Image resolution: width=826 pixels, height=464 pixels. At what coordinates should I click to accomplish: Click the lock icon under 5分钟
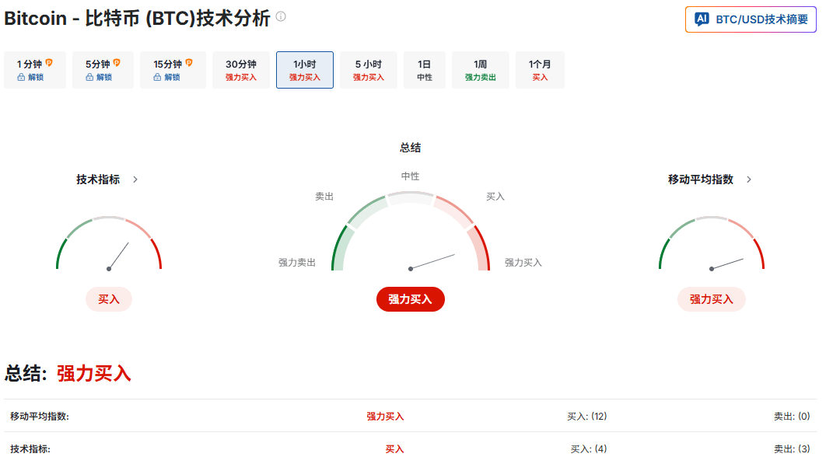point(89,78)
